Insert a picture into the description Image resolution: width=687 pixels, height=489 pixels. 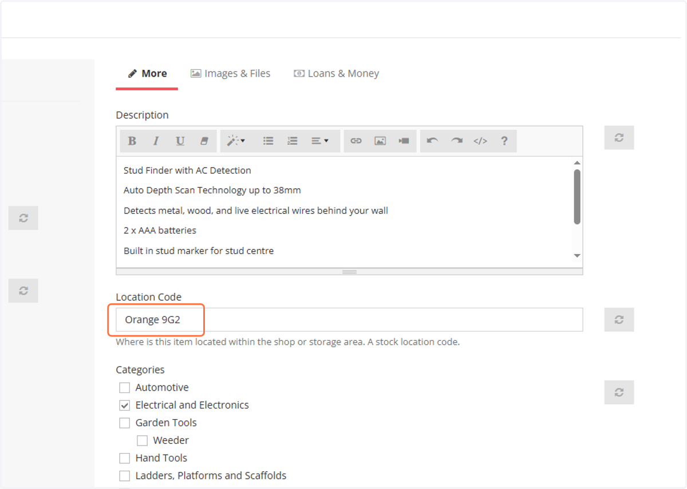coord(380,141)
